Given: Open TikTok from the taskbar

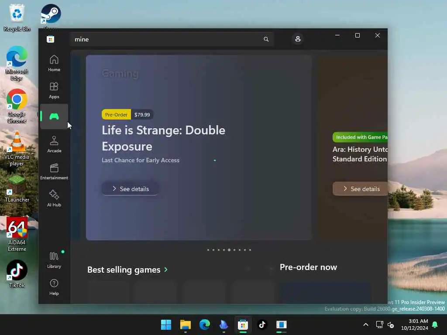Looking at the screenshot, I should tap(262, 325).
